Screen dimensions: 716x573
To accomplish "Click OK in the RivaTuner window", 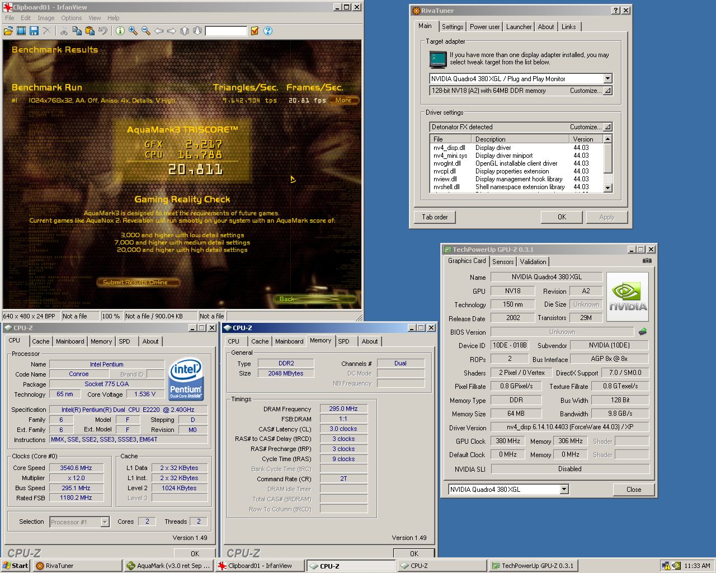I will 562,217.
